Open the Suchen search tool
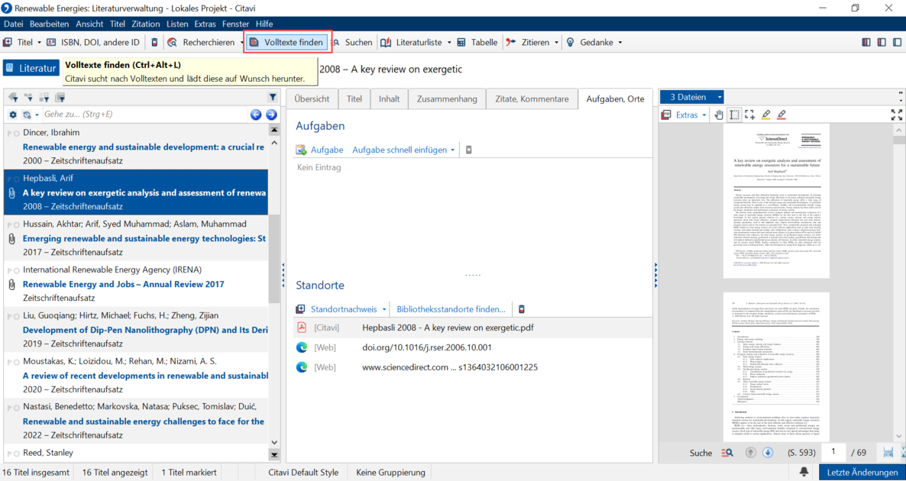906x481 pixels. pyautogui.click(x=352, y=42)
